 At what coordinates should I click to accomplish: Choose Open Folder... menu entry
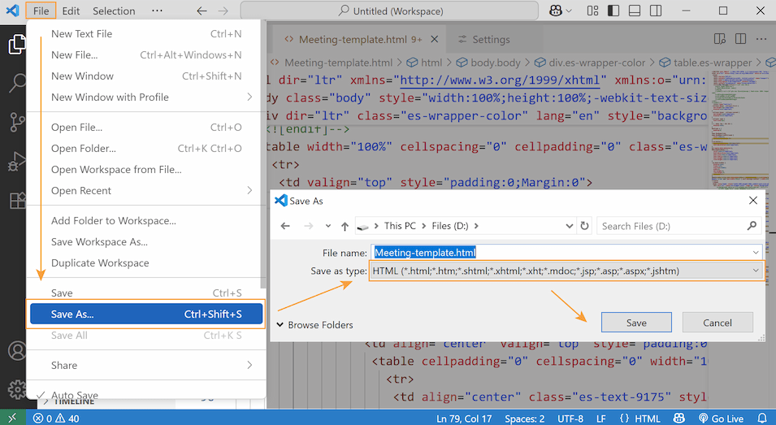click(x=146, y=149)
